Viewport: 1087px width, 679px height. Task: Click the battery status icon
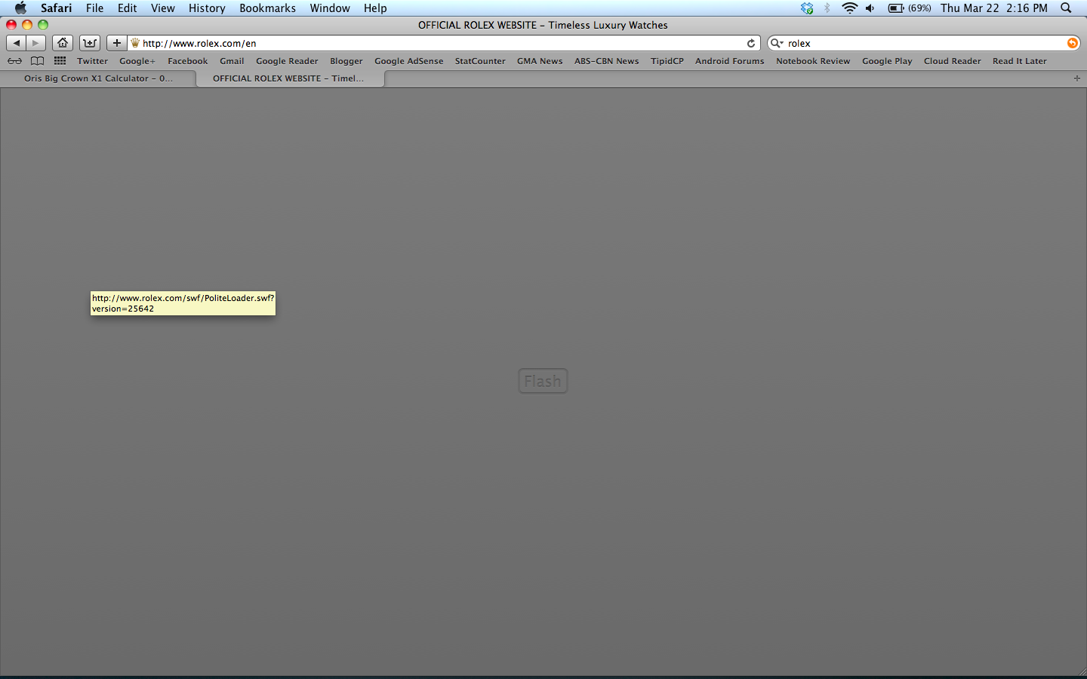point(896,8)
